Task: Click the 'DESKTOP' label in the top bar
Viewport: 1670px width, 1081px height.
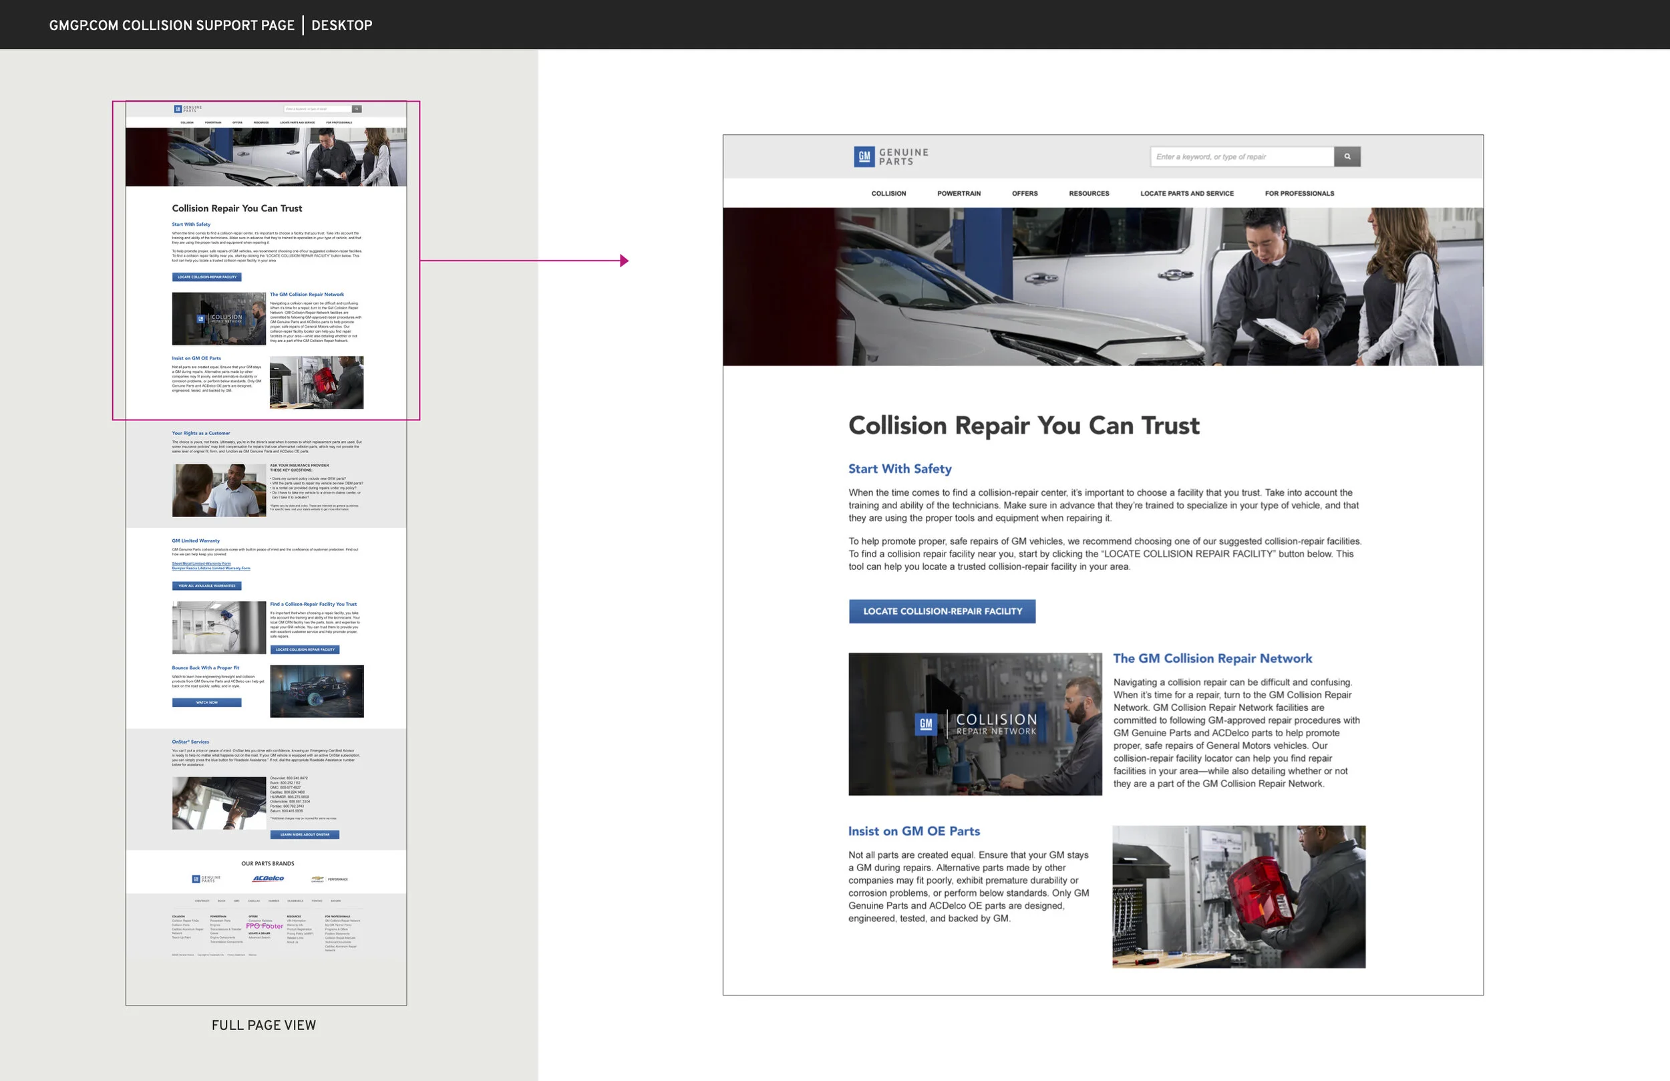Action: click(342, 25)
